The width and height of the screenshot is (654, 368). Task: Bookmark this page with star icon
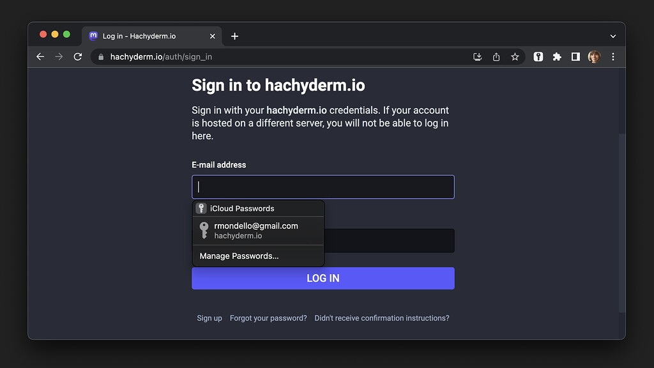[515, 57]
